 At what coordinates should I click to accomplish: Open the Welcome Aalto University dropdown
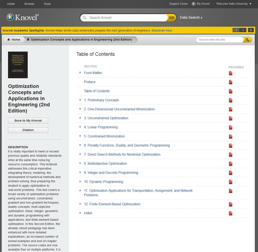click(x=234, y=4)
